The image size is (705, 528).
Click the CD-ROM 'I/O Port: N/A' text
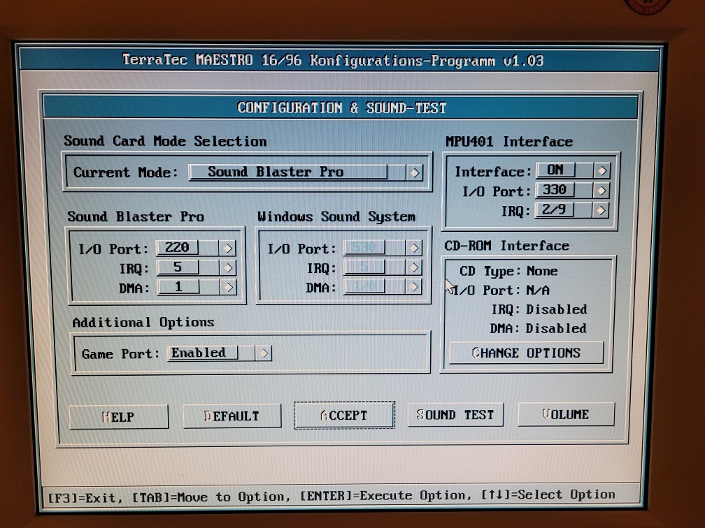point(501,291)
